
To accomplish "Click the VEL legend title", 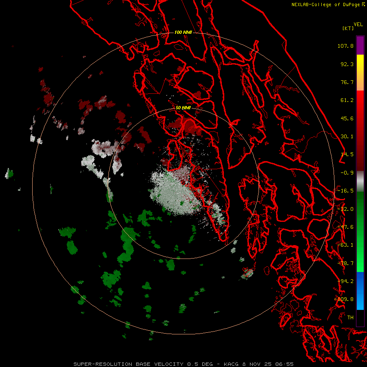I will click(x=358, y=24).
